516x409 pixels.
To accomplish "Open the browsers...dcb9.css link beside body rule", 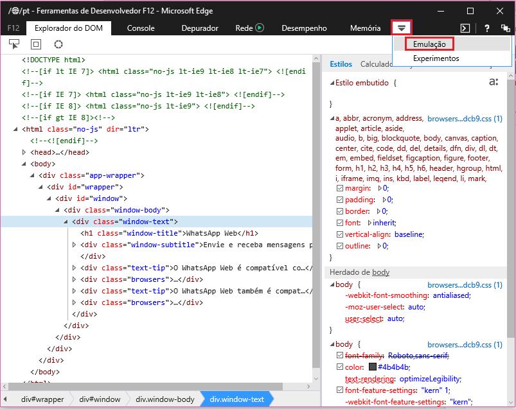I will (x=465, y=284).
